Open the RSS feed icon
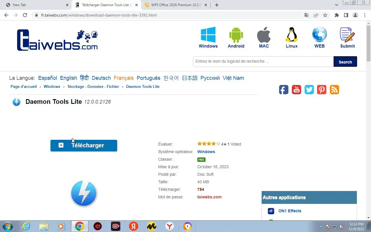The height and width of the screenshot is (232, 371). (x=334, y=90)
